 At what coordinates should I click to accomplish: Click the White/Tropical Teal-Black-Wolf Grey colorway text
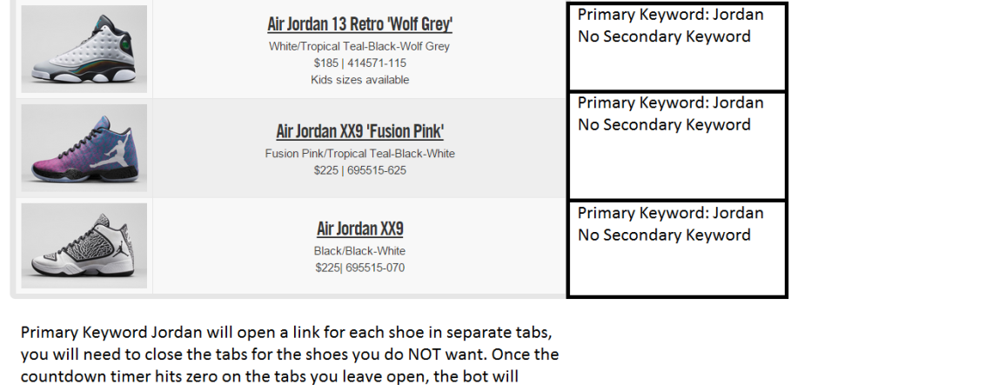coord(359,46)
